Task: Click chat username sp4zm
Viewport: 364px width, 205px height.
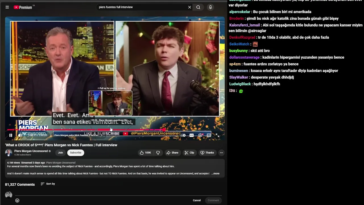Action: click(x=235, y=64)
